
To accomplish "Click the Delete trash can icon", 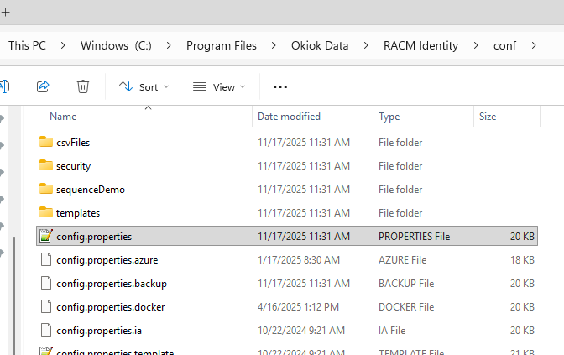I will pos(83,86).
